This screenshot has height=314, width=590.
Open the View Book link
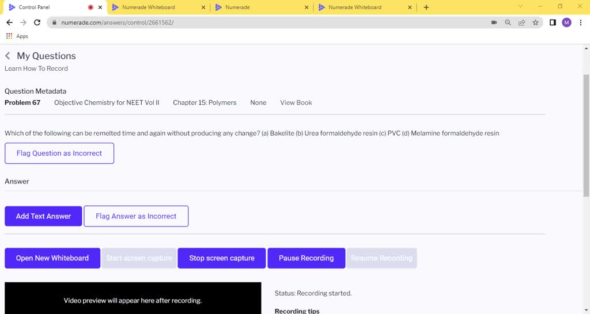point(296,102)
